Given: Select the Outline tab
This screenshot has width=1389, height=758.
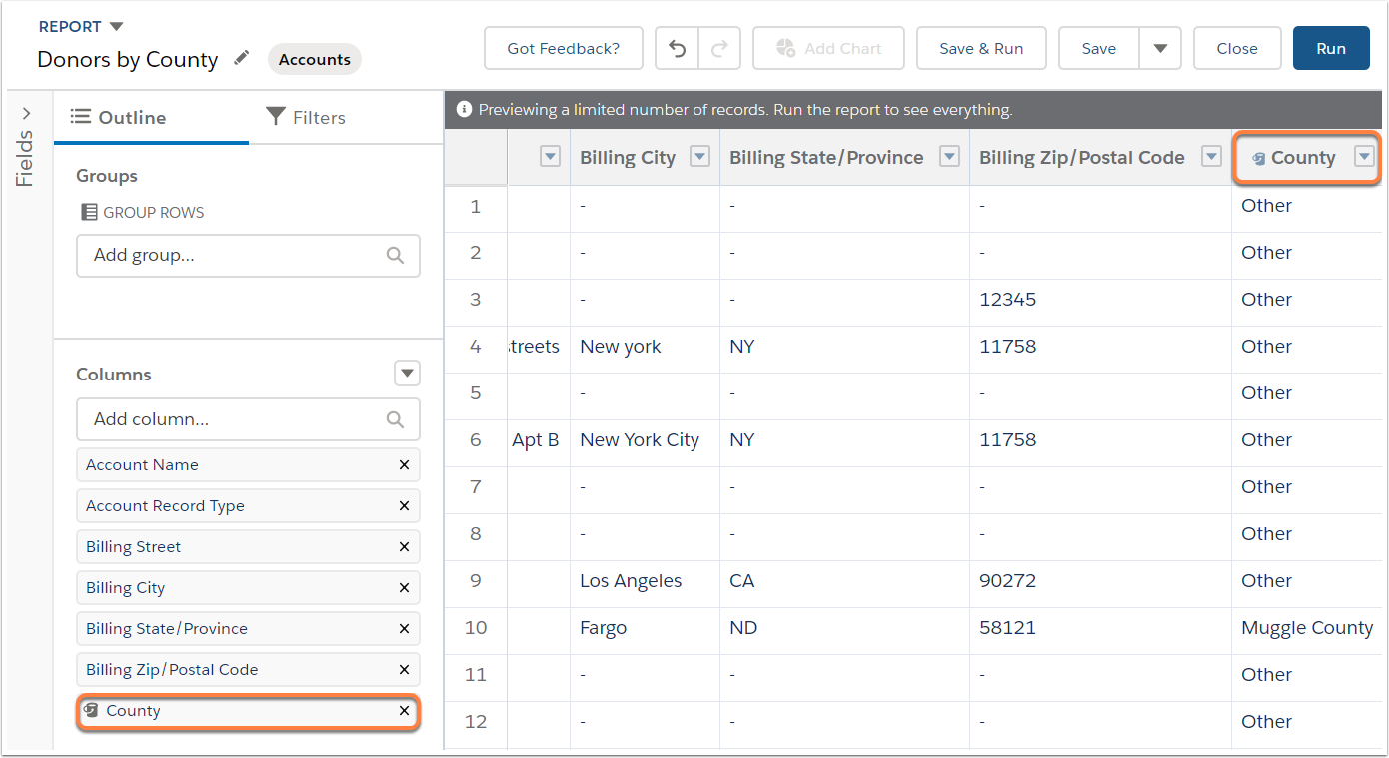Looking at the screenshot, I should (x=118, y=117).
